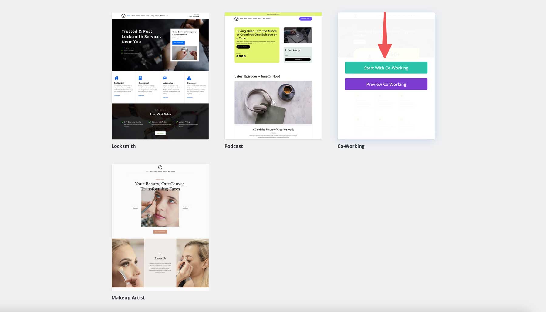The image size is (546, 312).
Task: Open the search icon in Locksmith navigation
Action: 167,16
